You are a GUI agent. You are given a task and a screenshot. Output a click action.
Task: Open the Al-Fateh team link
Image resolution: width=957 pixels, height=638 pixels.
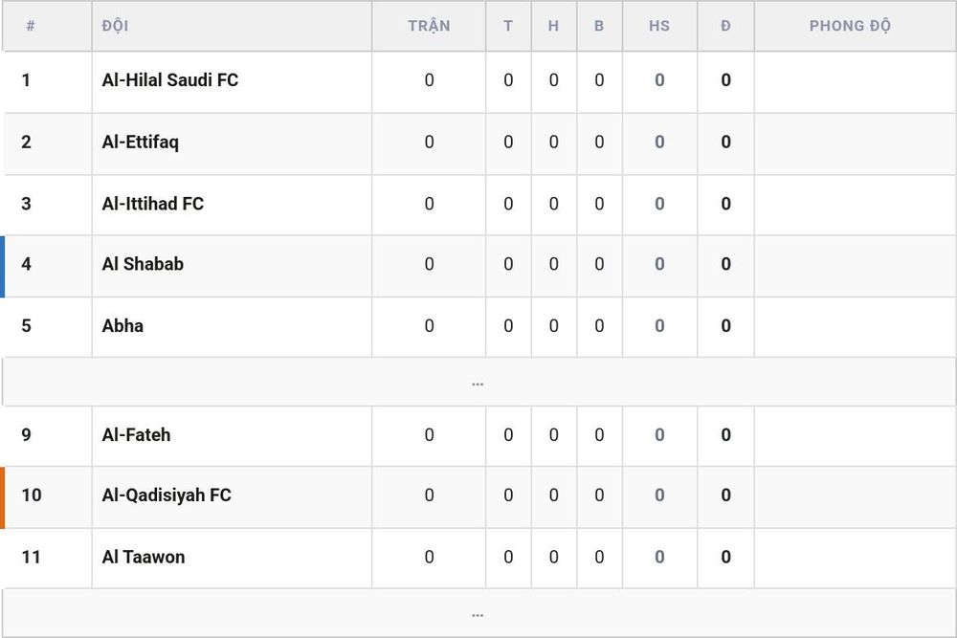point(136,434)
